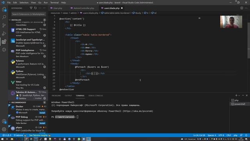Open Source Control view
The width and height of the screenshot is (250, 141).
click(4, 25)
